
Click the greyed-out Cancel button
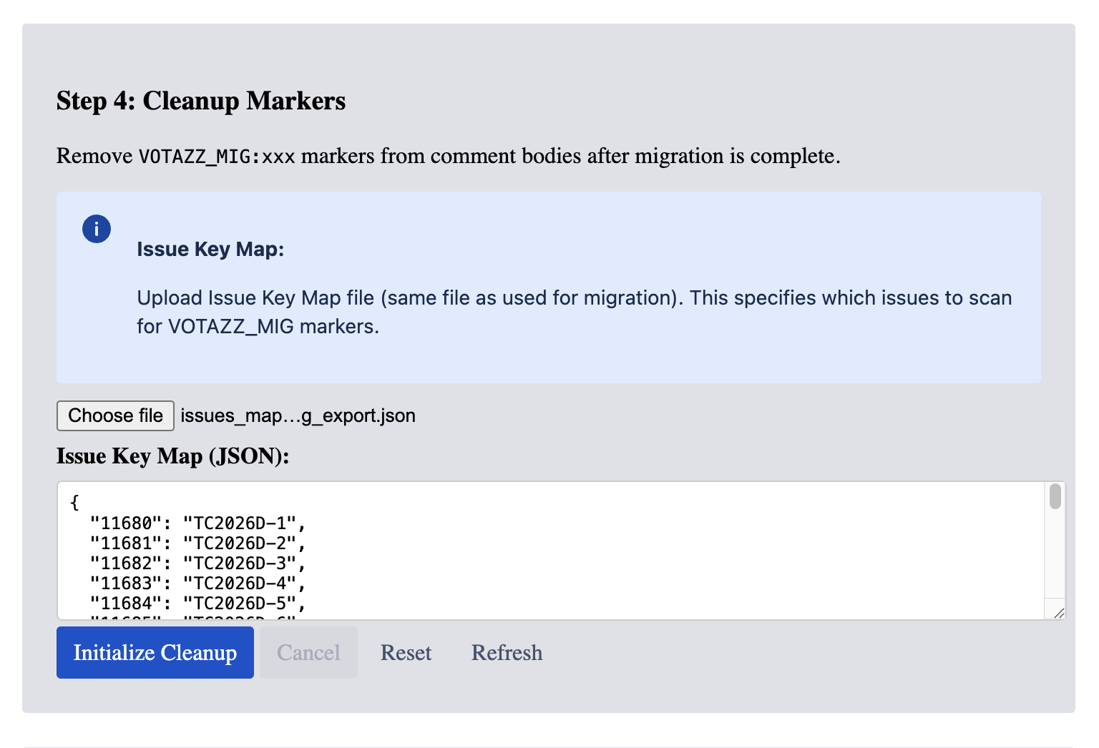(308, 652)
